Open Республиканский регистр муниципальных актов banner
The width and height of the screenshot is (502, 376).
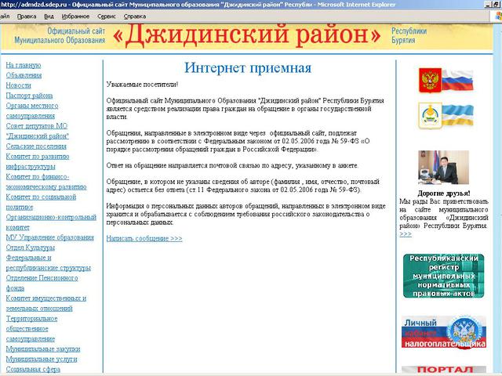click(x=443, y=276)
